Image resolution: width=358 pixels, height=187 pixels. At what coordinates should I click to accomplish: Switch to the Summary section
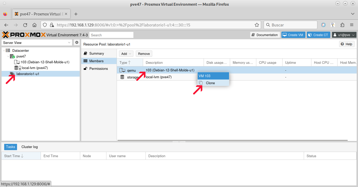[99, 53]
